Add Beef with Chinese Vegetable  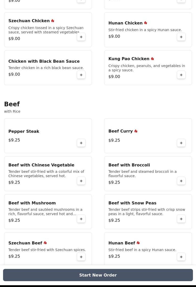pyautogui.click(x=81, y=181)
